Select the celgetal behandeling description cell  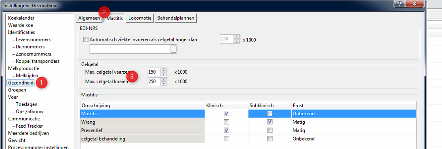tap(143, 139)
